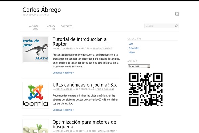Click the 24 Marzo 2014 date
This screenshot has height=133, width=199.
click(84, 48)
